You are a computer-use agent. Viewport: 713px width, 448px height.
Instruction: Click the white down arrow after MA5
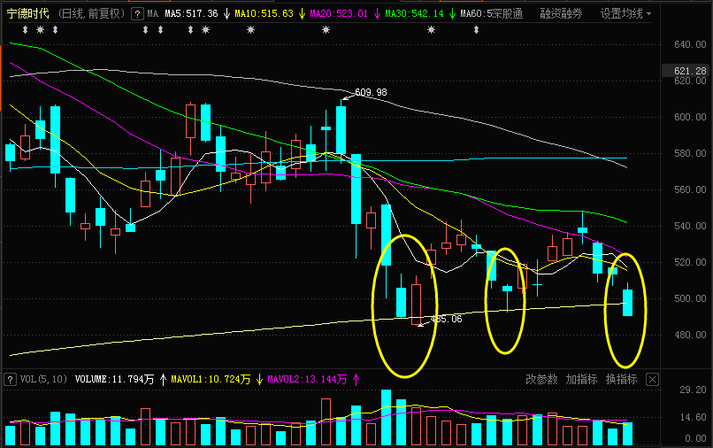(227, 14)
